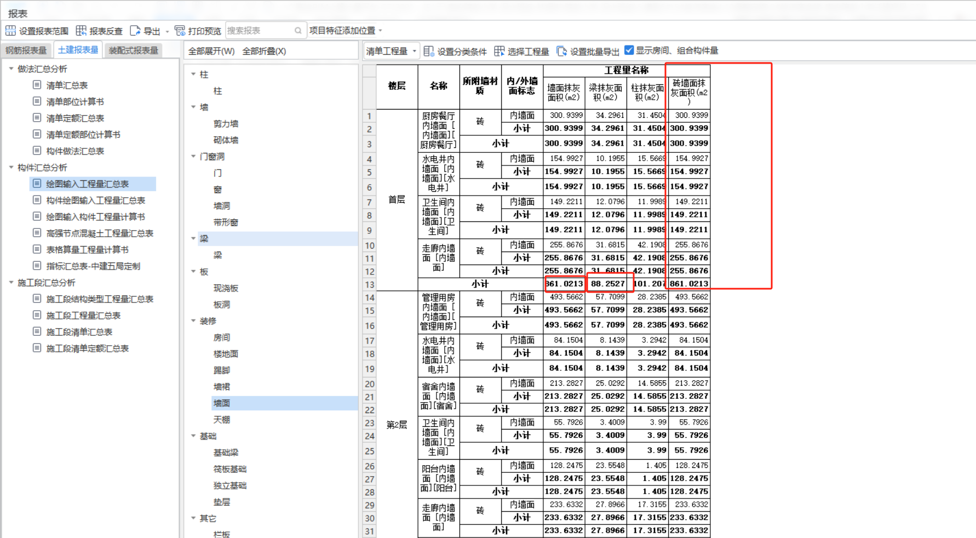This screenshot has width=976, height=538.
Task: Click the 梁抹灰面积 column header
Action: point(606,93)
